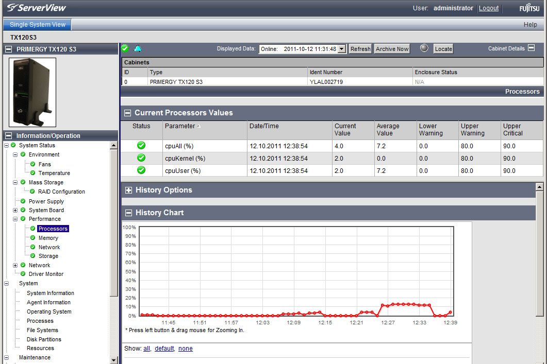
Task: Open Agent Information in the tree
Action: point(48,302)
